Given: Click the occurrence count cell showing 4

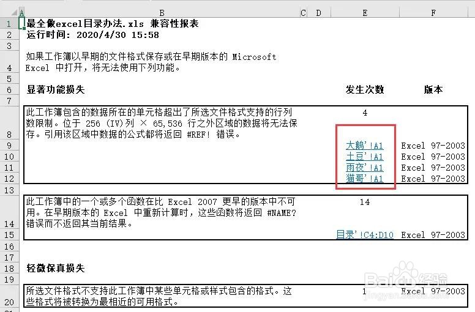Looking at the screenshot, I should (x=365, y=113).
